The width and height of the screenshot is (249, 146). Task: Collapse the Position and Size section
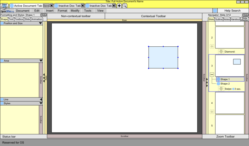40,23
